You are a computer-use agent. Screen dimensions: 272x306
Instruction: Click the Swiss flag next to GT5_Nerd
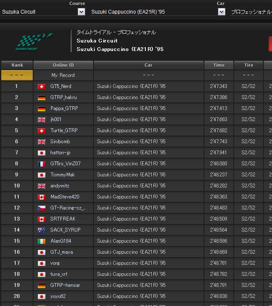[x=42, y=86]
